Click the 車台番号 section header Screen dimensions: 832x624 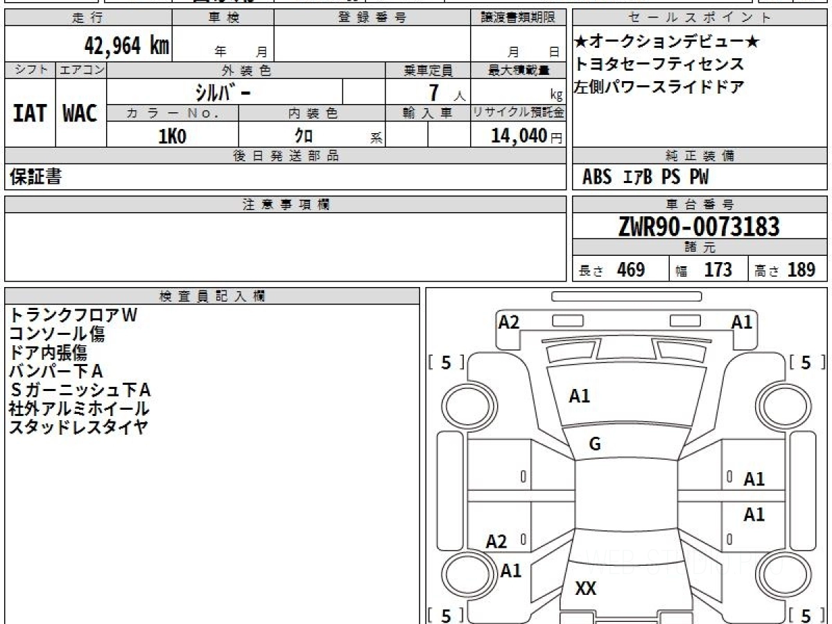(700, 204)
